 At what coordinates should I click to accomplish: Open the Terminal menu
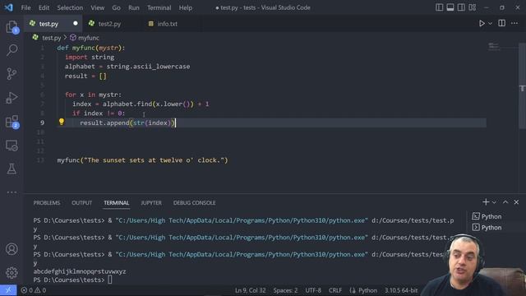pyautogui.click(x=159, y=7)
